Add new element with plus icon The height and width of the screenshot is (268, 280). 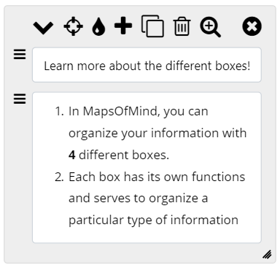click(123, 26)
